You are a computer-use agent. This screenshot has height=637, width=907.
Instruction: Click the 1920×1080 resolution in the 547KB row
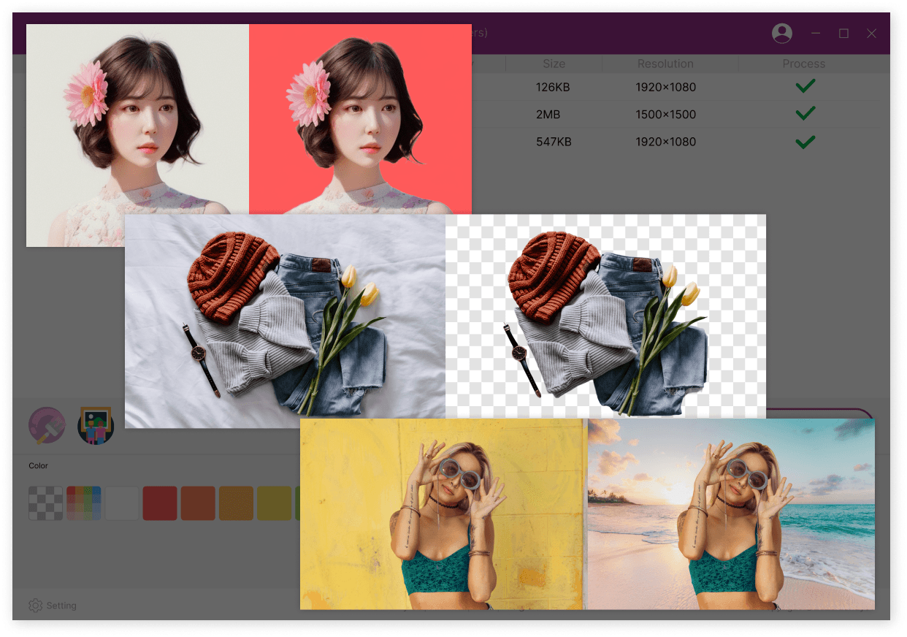tap(665, 142)
